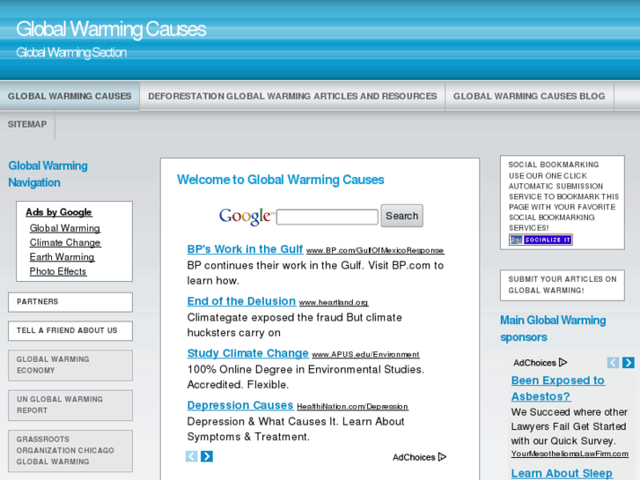
Task: Open Tell a Friend About Us item
Action: tap(70, 330)
